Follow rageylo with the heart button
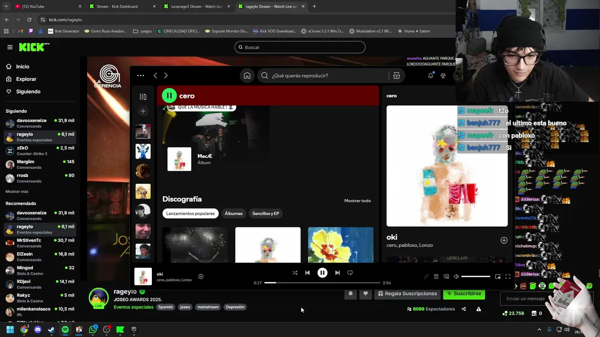The width and height of the screenshot is (600, 337). pos(366,293)
